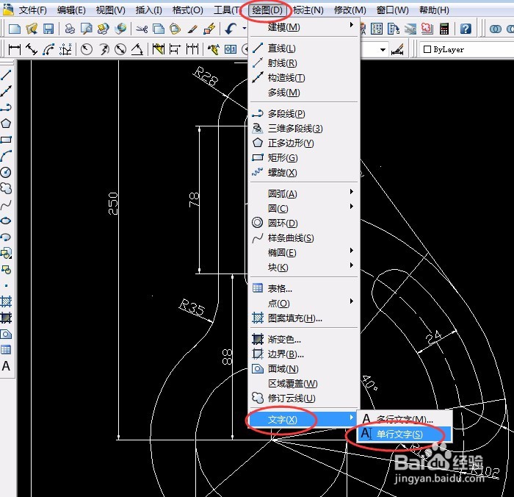Select the Radius dimension tool
This screenshot has width=514, height=497.
pos(87,49)
